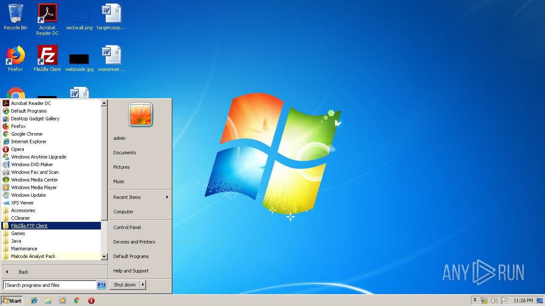The width and height of the screenshot is (545, 306).
Task: Open Windows Media Center
Action: click(52, 180)
